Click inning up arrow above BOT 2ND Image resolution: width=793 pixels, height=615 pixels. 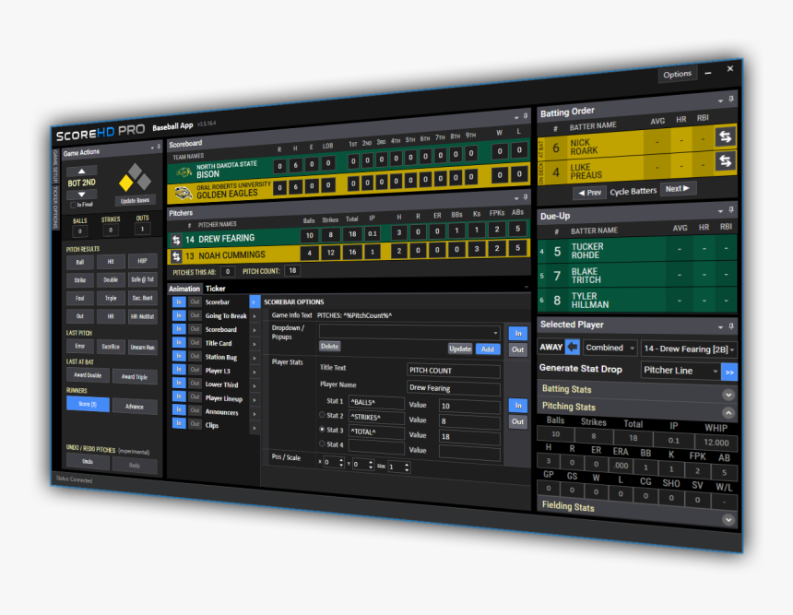[x=81, y=171]
